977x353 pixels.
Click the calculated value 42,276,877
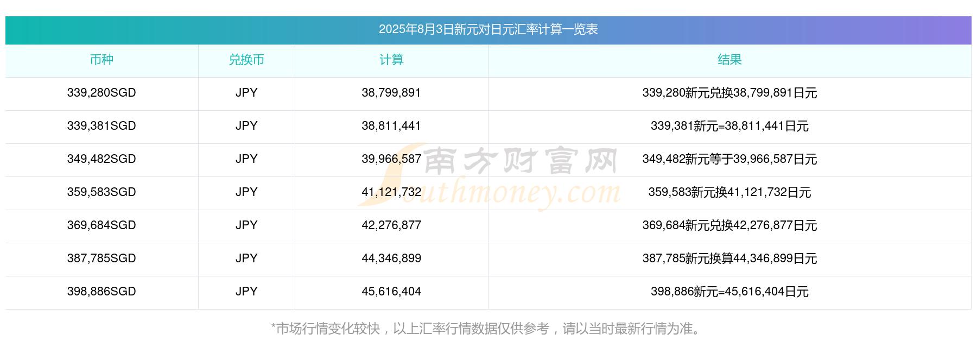pos(391,225)
